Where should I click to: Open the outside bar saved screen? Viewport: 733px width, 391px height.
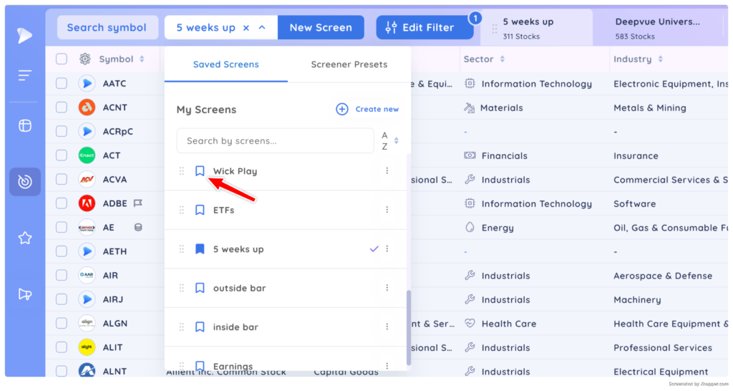pos(239,288)
